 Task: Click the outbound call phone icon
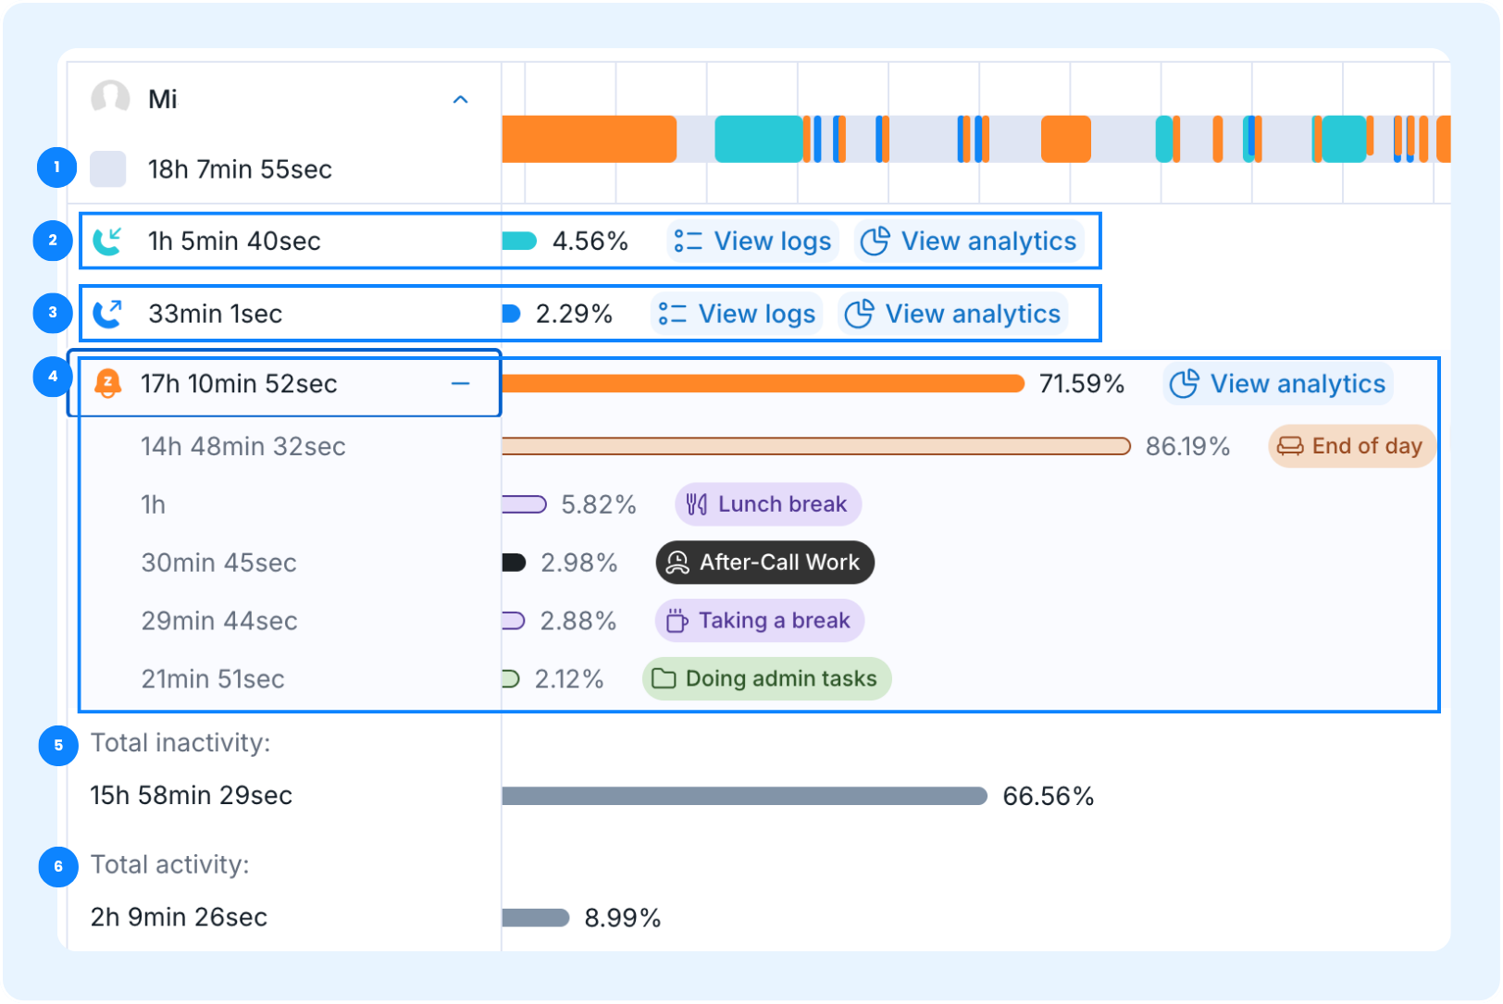pyautogui.click(x=108, y=314)
